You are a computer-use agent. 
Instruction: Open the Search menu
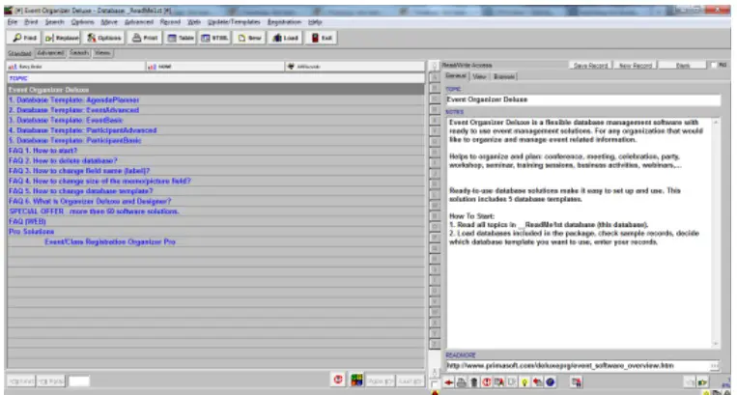click(54, 22)
